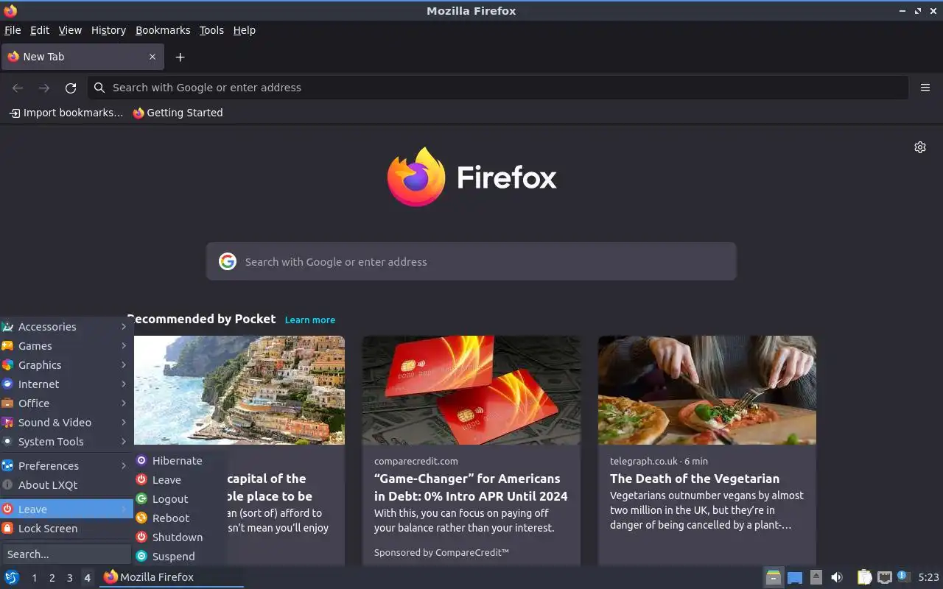Reload the current page
Viewport: 943px width, 589px height.
pos(71,88)
